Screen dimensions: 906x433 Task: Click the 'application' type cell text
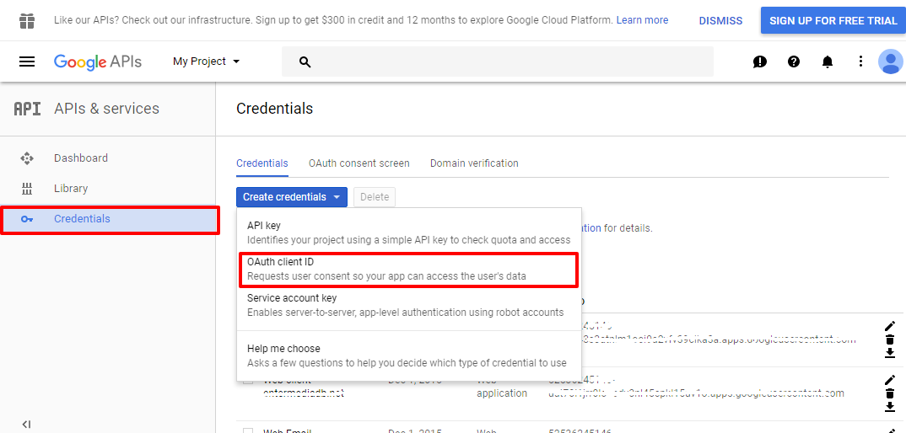(502, 393)
